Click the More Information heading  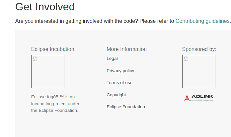(126, 49)
